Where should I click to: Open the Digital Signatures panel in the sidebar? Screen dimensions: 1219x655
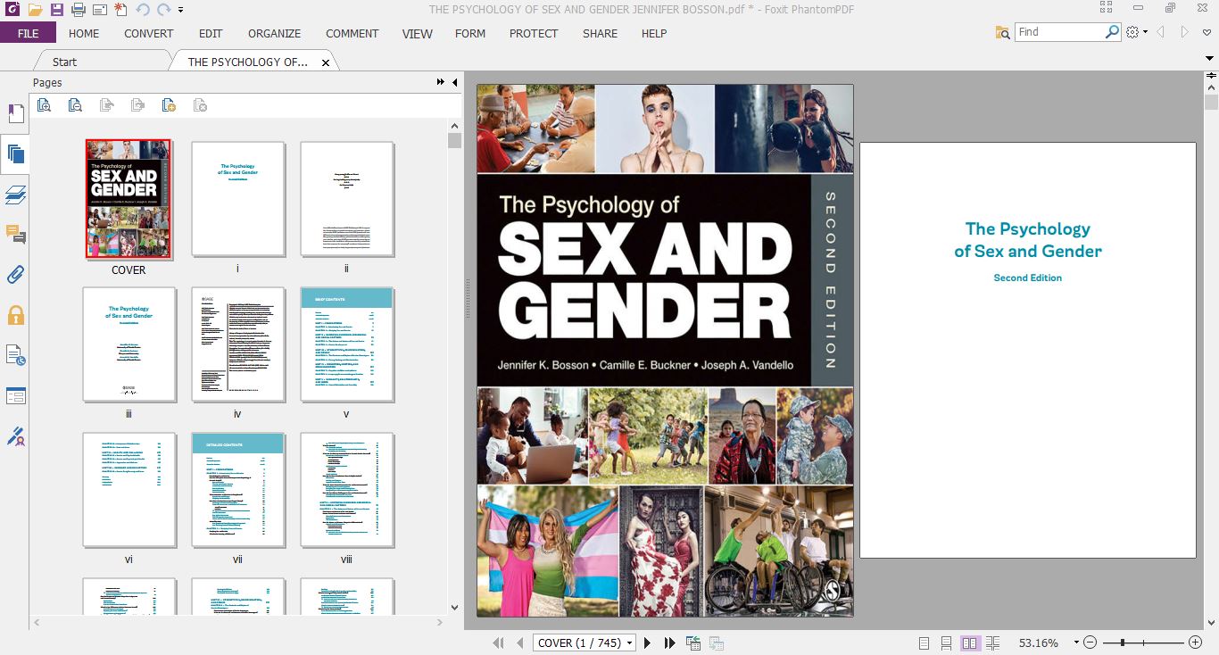[x=15, y=436]
